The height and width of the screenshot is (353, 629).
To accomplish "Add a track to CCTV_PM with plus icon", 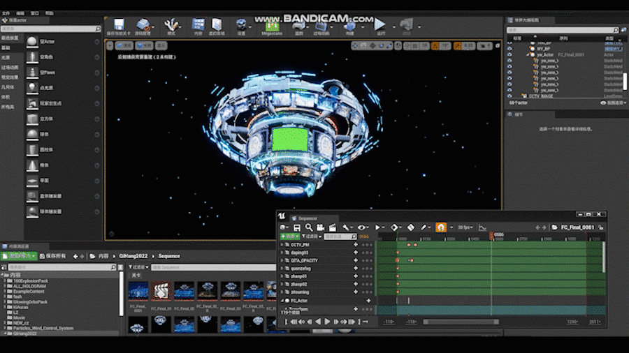I will click(356, 245).
